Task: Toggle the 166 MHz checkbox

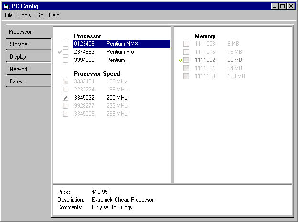Action: pos(65,89)
